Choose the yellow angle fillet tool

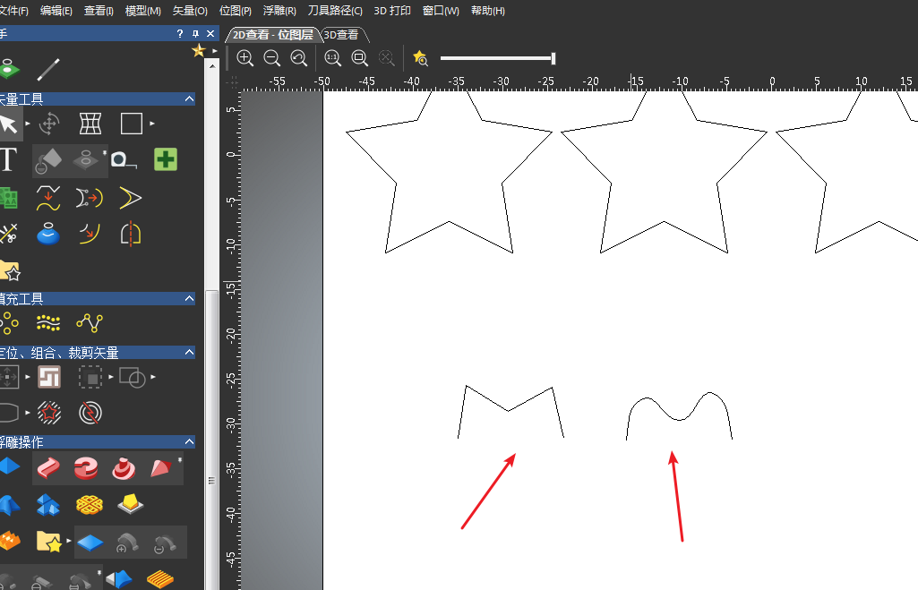tap(130, 198)
